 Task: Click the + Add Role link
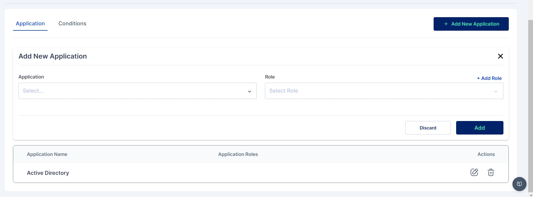(489, 78)
